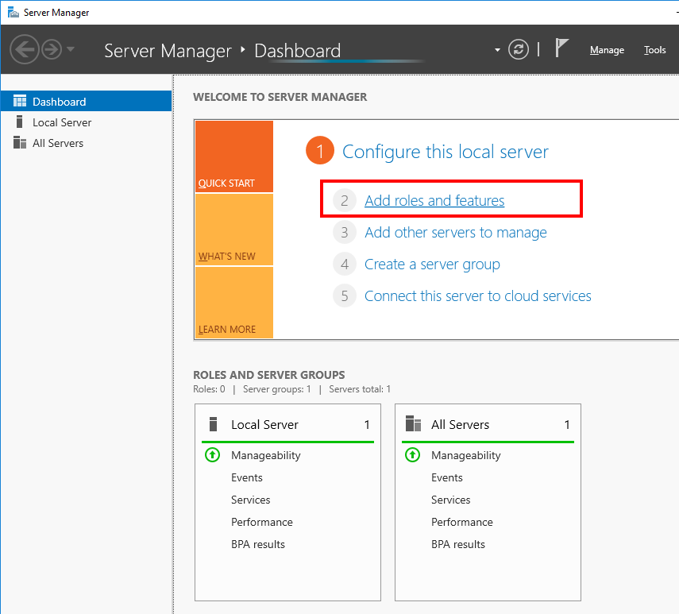Click the step 3 number circle
Viewport: 679px width, 614px height.
click(344, 233)
